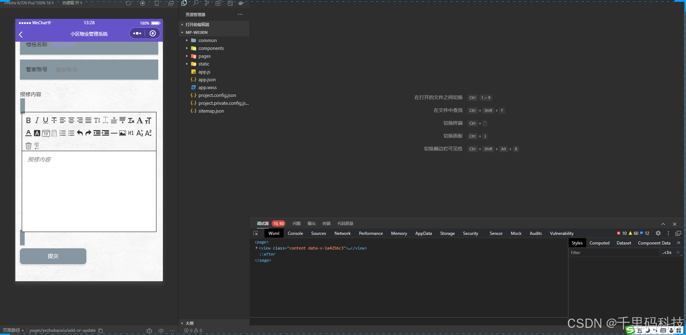Screen dimensions: 686x335
Task: Expand the 打开的编辑器 section
Action: (x=214, y=25)
